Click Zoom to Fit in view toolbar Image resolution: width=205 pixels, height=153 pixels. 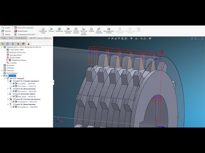109,38
